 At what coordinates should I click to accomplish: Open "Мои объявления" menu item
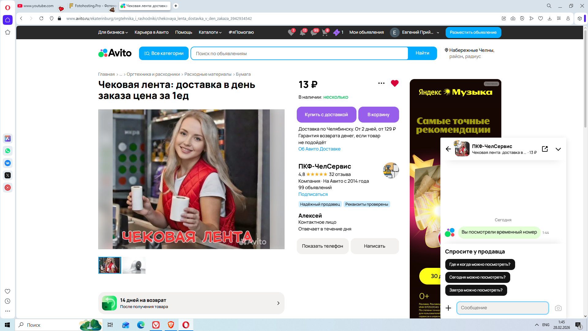coord(366,32)
